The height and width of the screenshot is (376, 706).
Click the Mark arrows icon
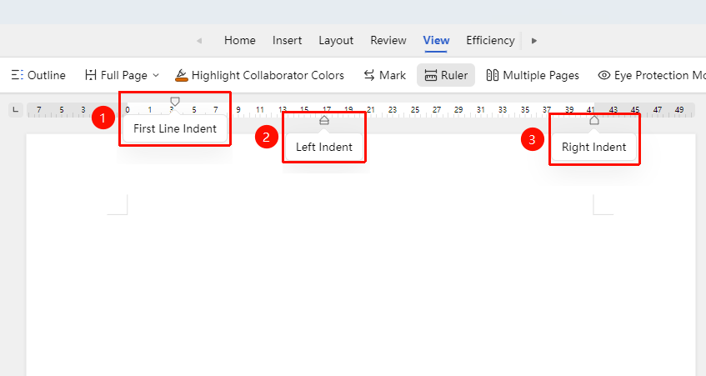tap(369, 75)
